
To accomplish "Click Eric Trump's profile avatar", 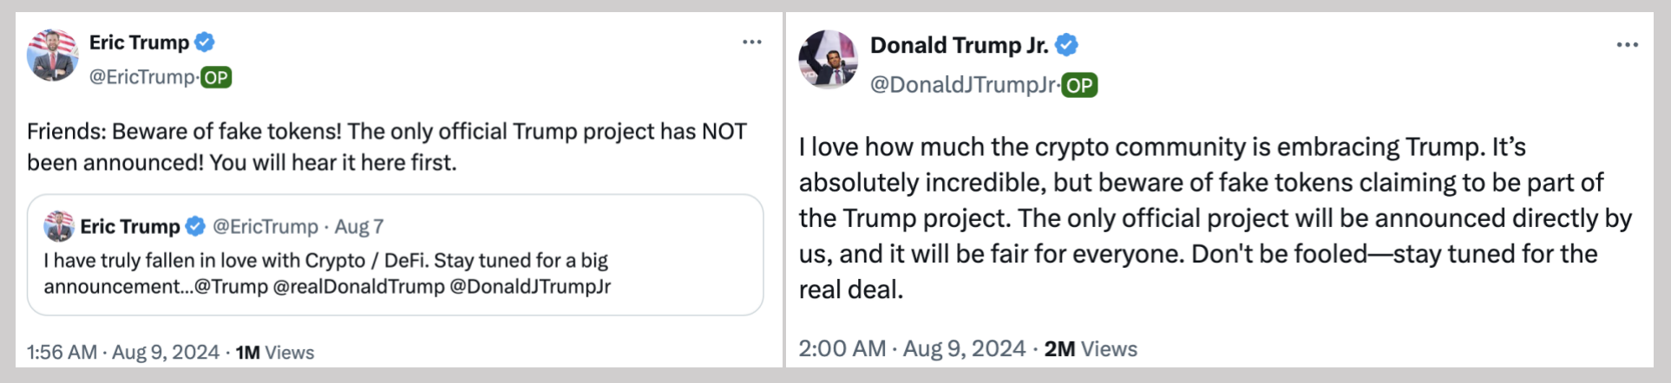I will [53, 55].
